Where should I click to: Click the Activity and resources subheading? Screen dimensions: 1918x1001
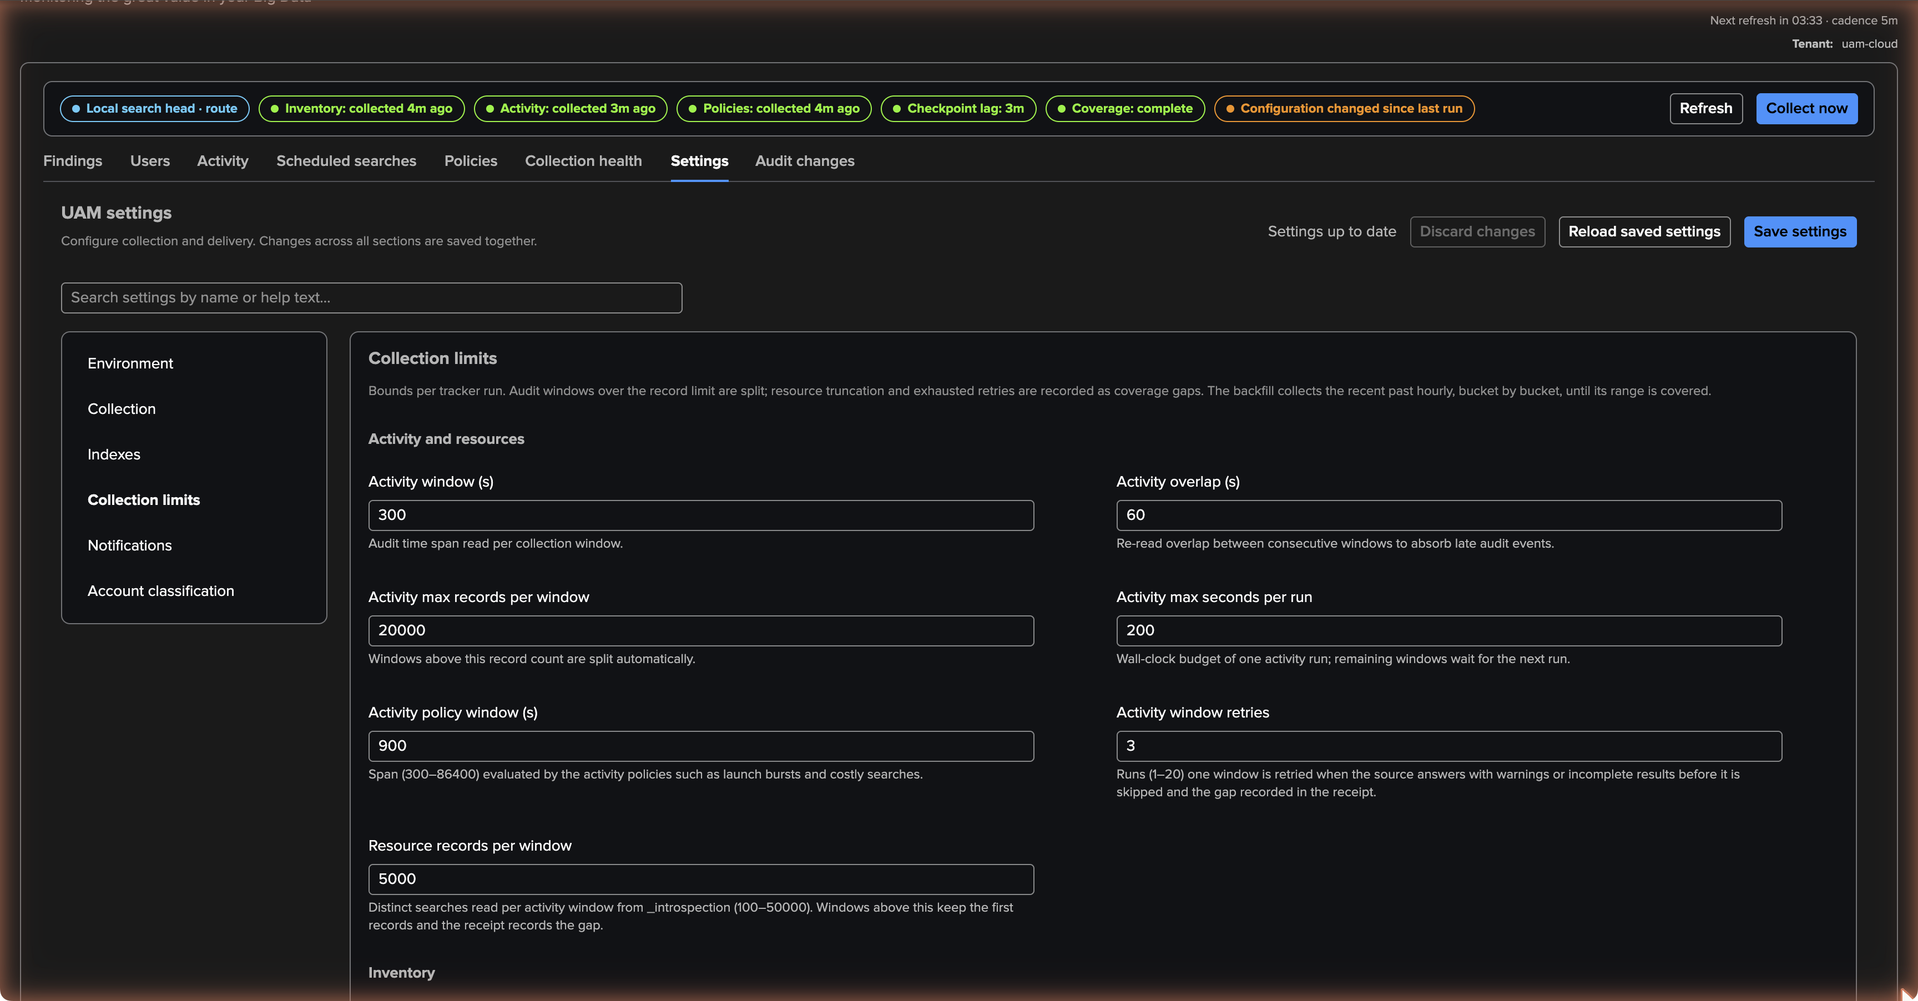[446, 439]
